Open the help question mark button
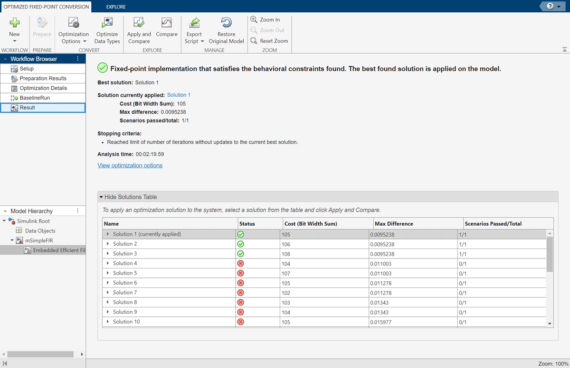Viewport: 570px width, 368px height. coord(551,6)
